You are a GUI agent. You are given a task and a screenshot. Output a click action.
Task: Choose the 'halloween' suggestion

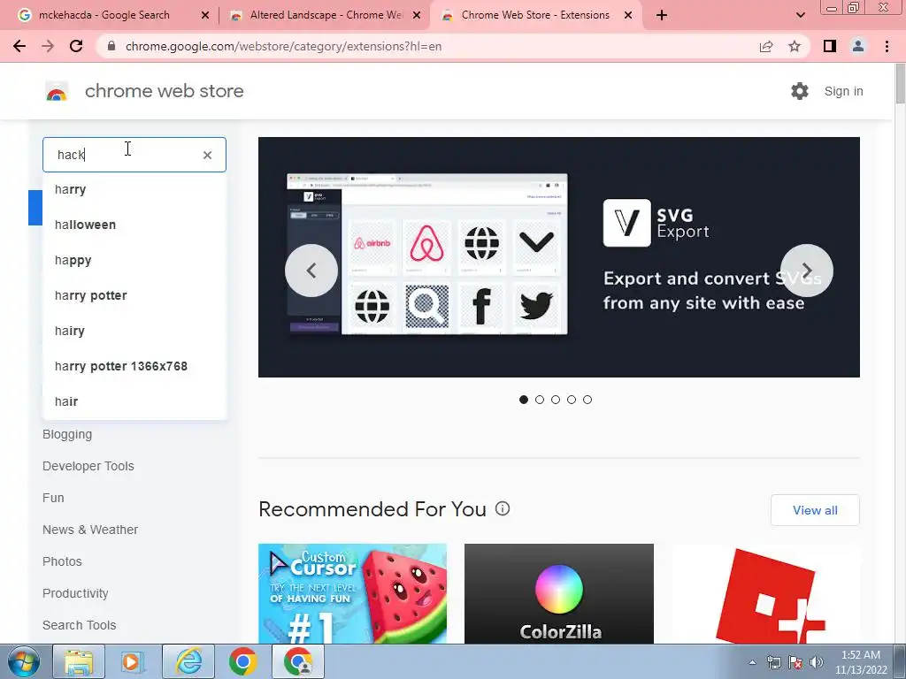(x=134, y=225)
